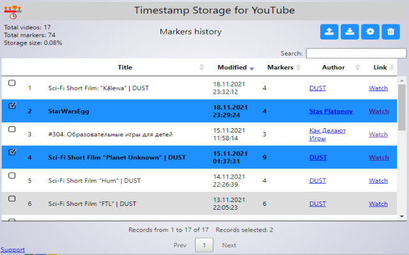Viewport: 409px width, 255px height.
Task: Check the box for Hum video row
Action: click(12, 176)
